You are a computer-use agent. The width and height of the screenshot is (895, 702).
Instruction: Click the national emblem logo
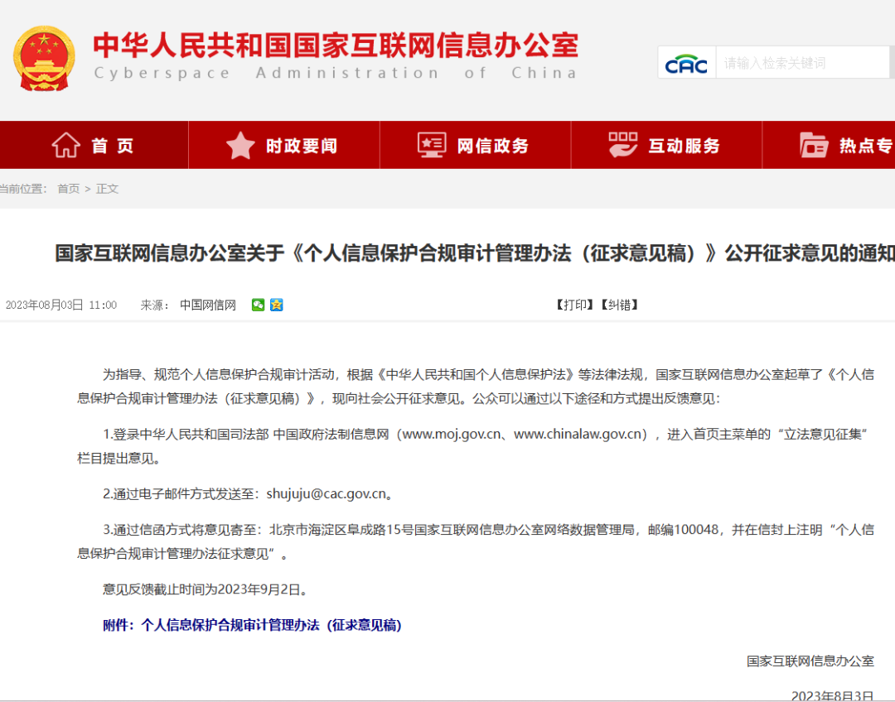(43, 58)
